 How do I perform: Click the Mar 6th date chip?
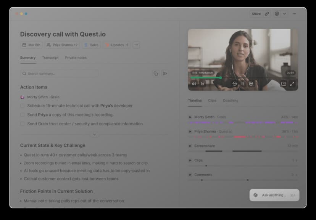point(31,45)
